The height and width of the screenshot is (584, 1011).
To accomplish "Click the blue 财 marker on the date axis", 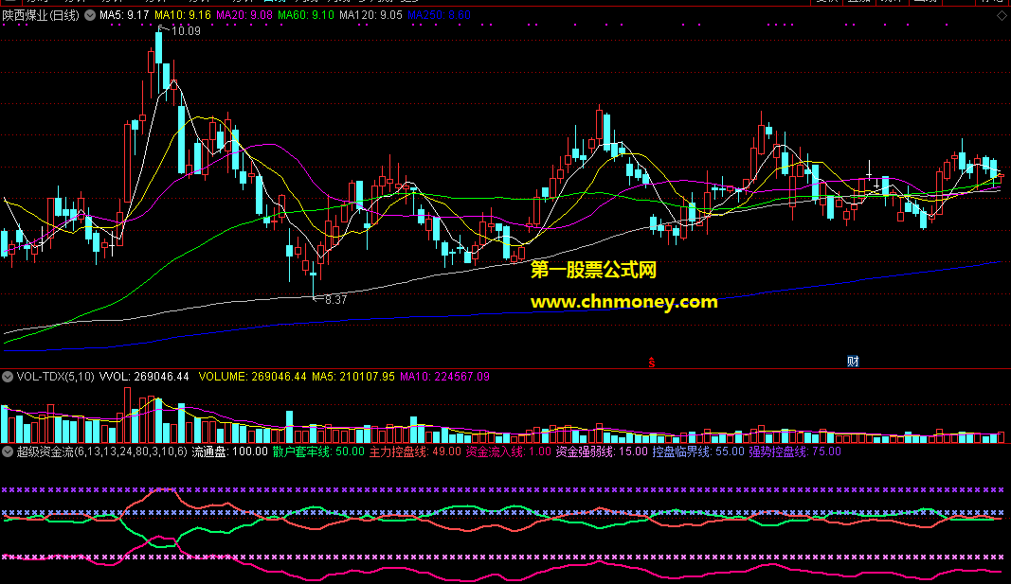I will (853, 362).
